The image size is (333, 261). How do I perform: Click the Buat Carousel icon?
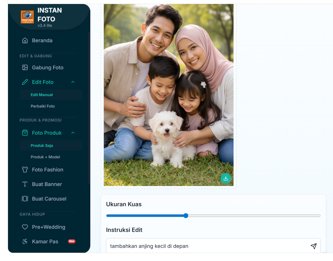click(25, 199)
